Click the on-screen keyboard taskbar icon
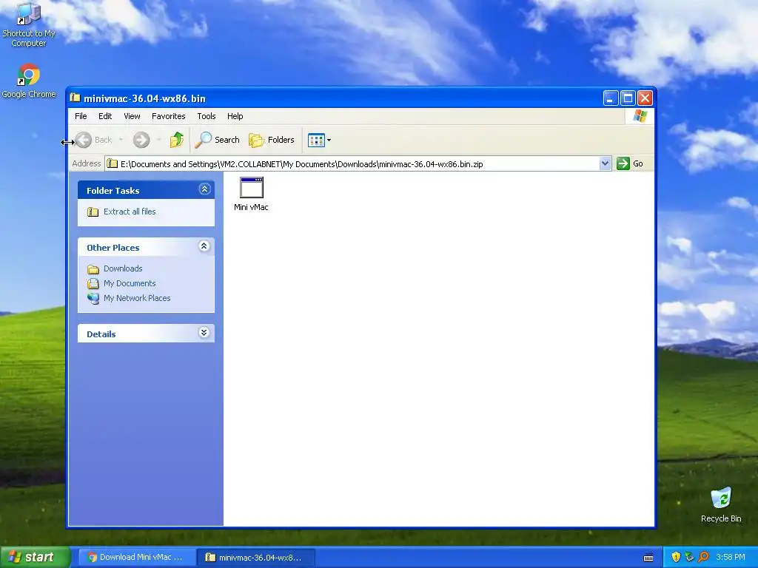 [x=648, y=558]
